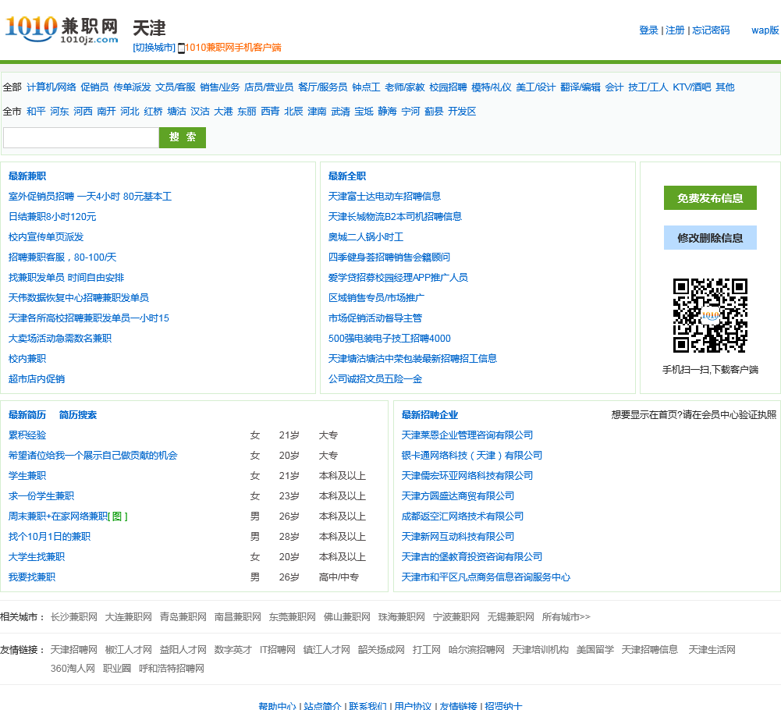Open the 区域销售专员/市场推广 listing
Screen dimensions: 781x710
tap(376, 298)
